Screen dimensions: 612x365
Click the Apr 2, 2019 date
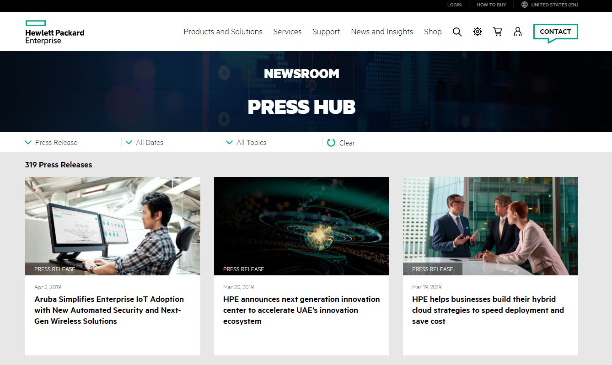pos(48,287)
